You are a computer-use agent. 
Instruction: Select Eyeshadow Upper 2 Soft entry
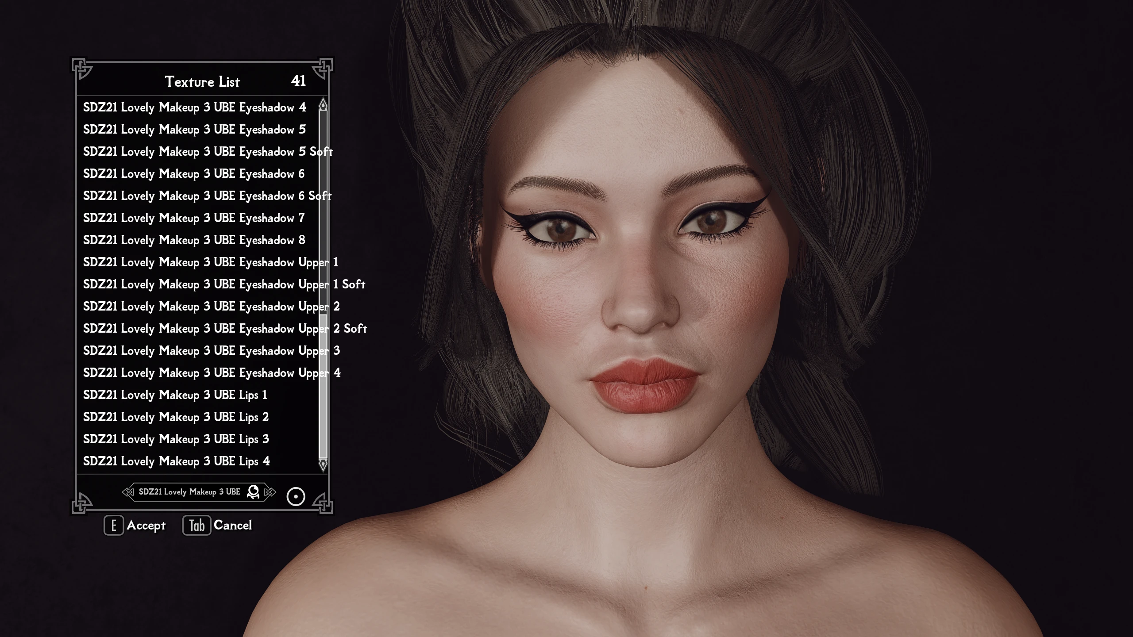tap(225, 329)
